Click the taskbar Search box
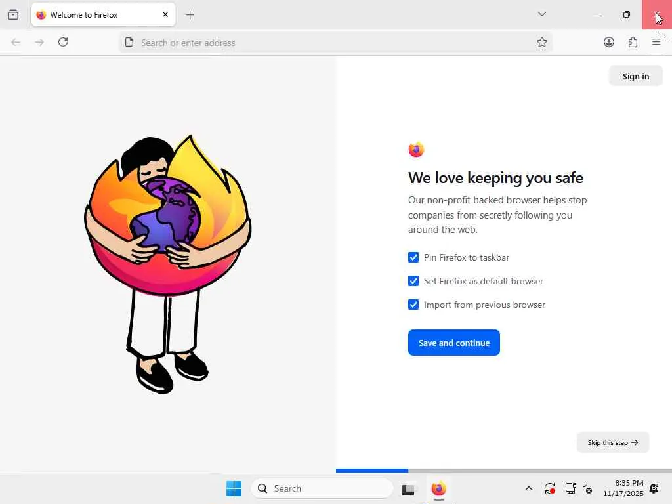Image resolution: width=672 pixels, height=504 pixels. pos(322,488)
